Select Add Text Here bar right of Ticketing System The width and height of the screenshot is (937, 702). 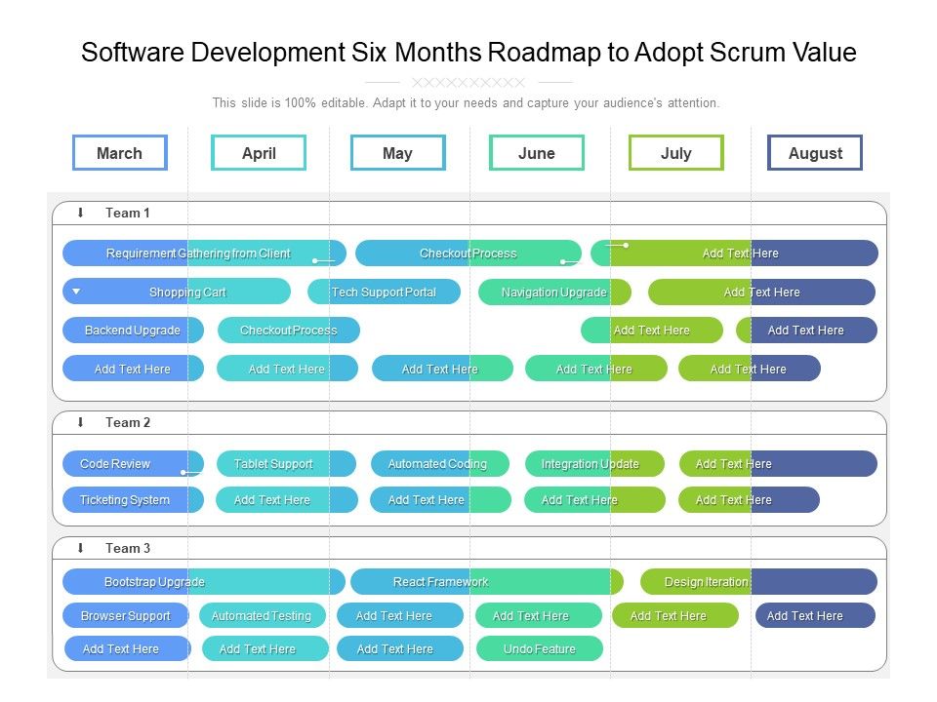286,499
